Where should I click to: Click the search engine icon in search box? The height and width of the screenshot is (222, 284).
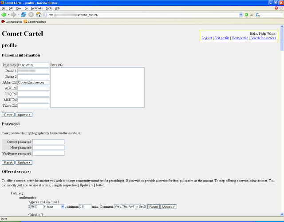pyautogui.click(x=258, y=15)
